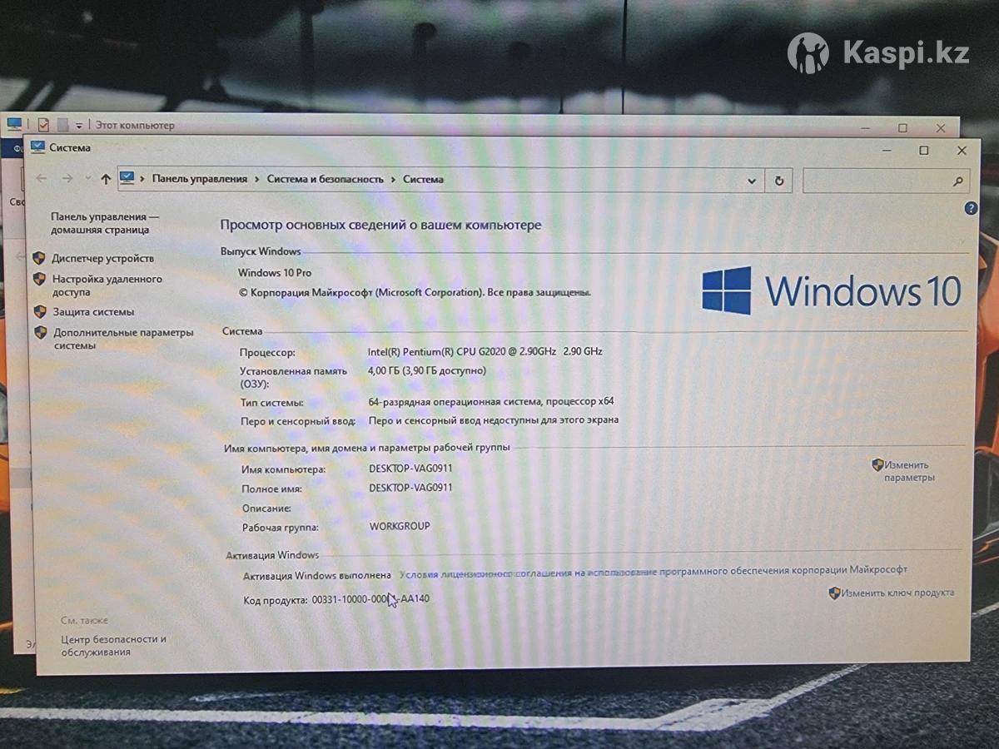Click shield icon next to Диспетчер устройств

point(39,258)
